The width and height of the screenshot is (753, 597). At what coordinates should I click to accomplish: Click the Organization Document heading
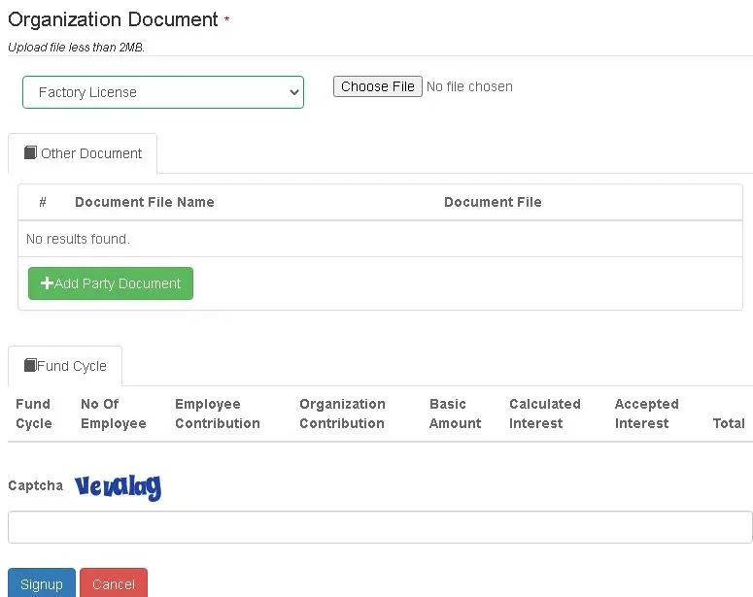click(x=113, y=19)
